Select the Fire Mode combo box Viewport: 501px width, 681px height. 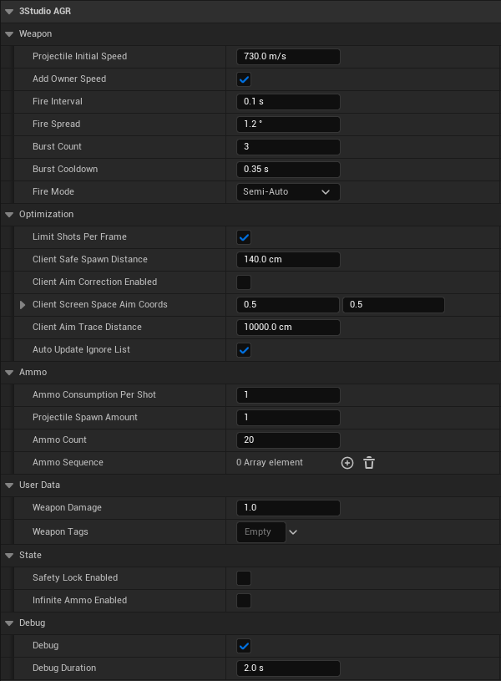tap(288, 191)
